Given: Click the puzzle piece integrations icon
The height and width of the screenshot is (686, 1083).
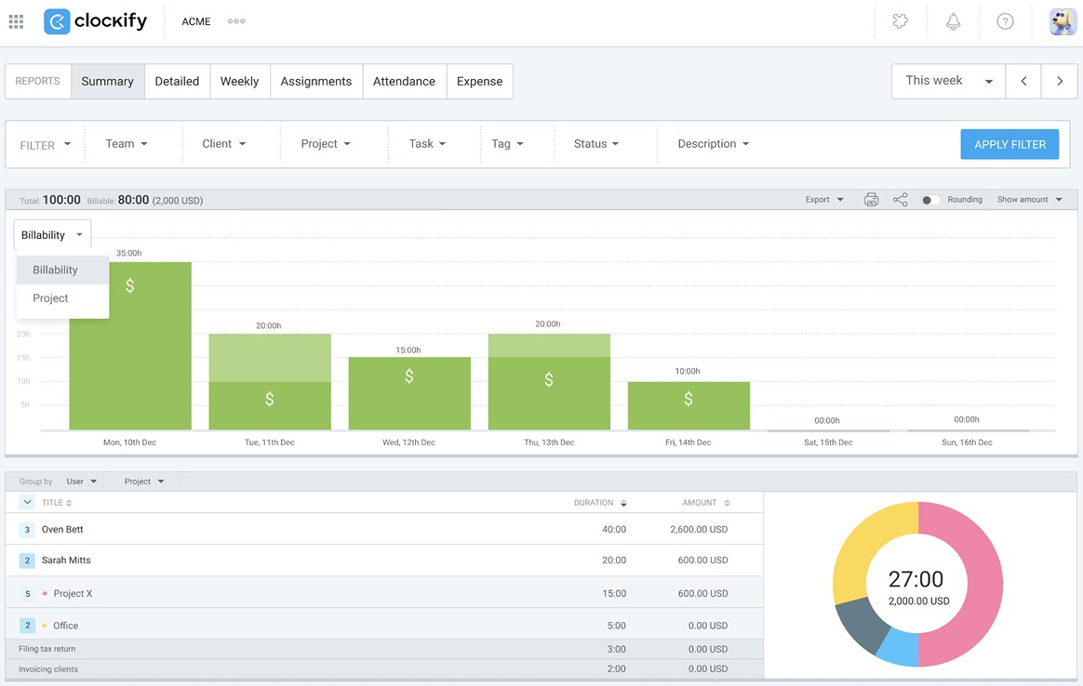Looking at the screenshot, I should tap(900, 21).
